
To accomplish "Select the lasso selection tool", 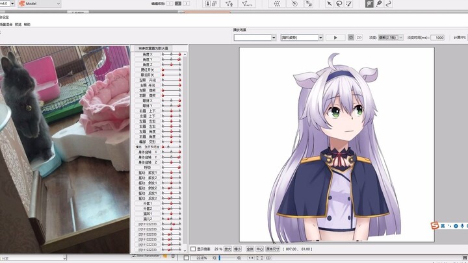I will (x=339, y=4).
